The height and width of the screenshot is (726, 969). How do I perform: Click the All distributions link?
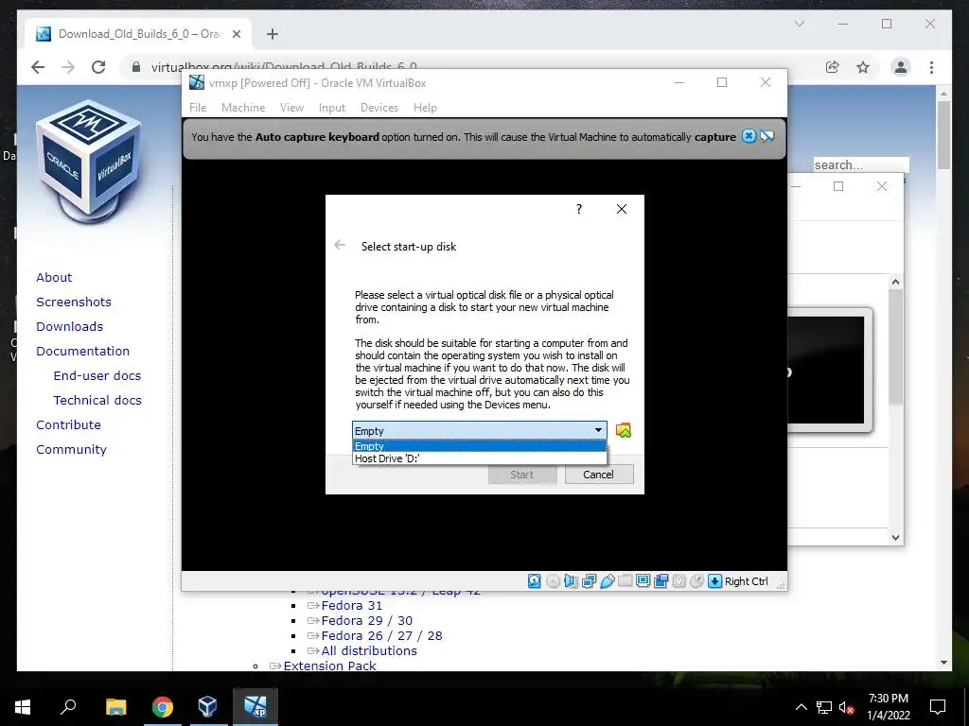369,650
